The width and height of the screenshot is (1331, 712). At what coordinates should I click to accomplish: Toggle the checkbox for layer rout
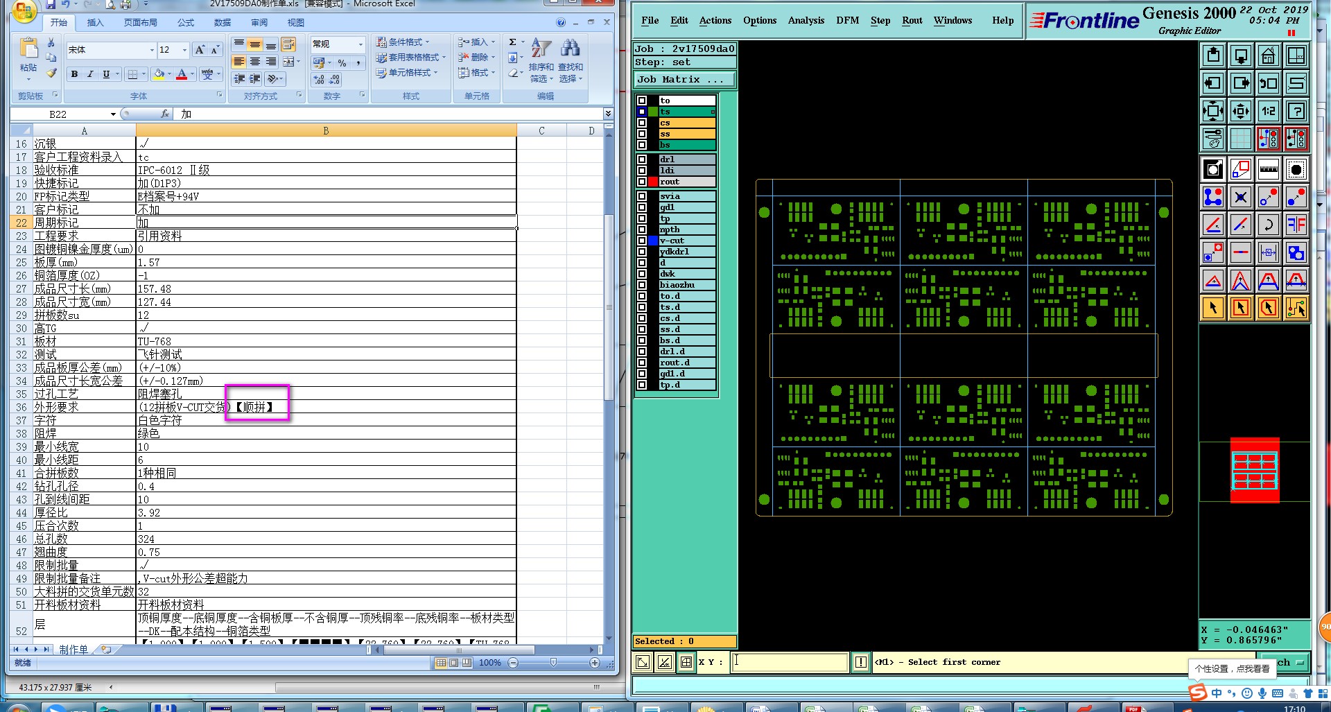coord(642,182)
